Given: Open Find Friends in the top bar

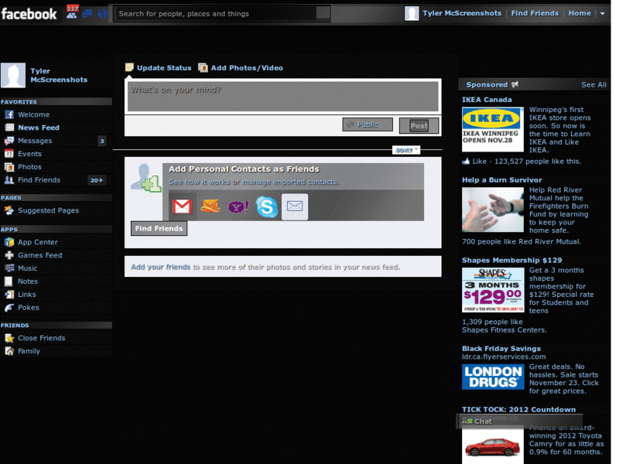Looking at the screenshot, I should pos(535,13).
